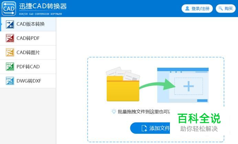Click the PDF转CAD sidebar icon
This screenshot has height=144, width=238.
(x=10, y=67)
